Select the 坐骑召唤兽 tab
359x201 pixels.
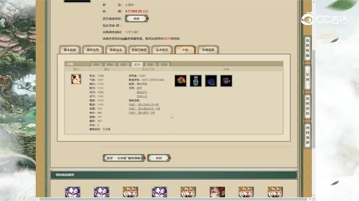point(139,50)
